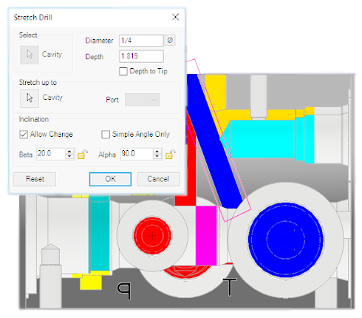This screenshot has height=318, width=362.
Task: Click the Cancel button
Action: click(x=158, y=179)
